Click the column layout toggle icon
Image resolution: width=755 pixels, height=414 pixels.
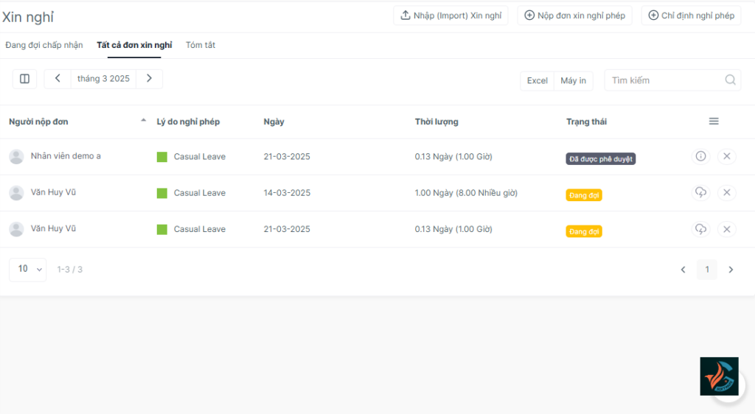24,79
